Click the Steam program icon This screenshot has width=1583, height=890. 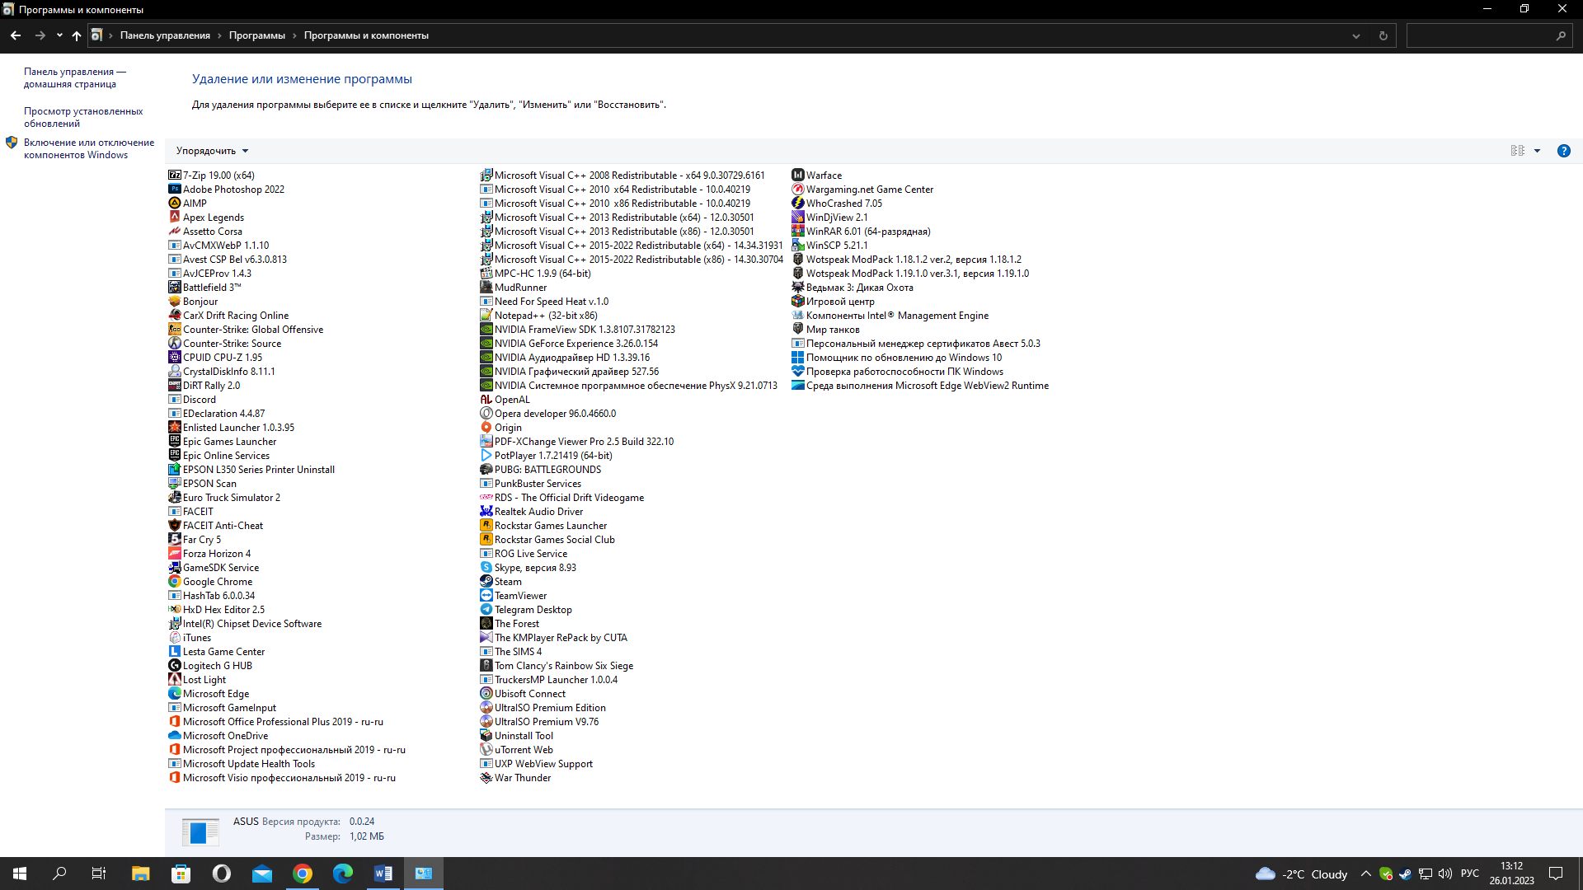pos(486,582)
